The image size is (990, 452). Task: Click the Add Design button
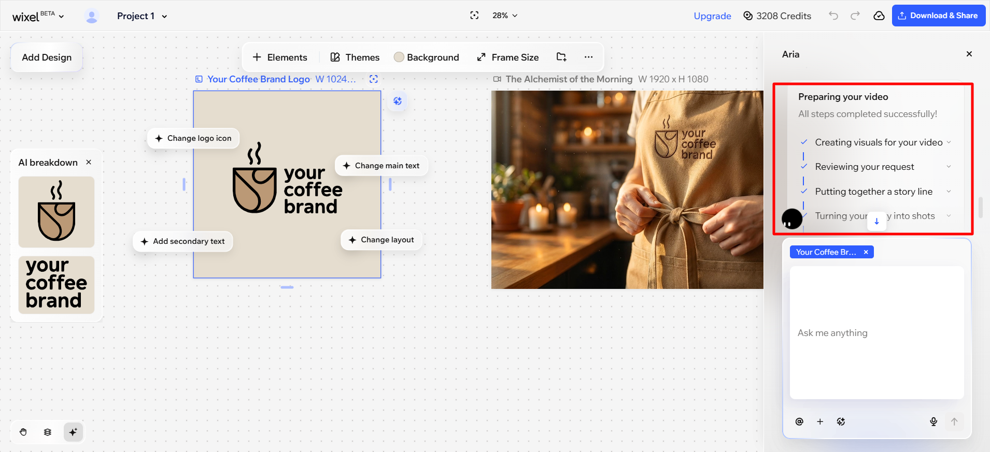coord(47,57)
